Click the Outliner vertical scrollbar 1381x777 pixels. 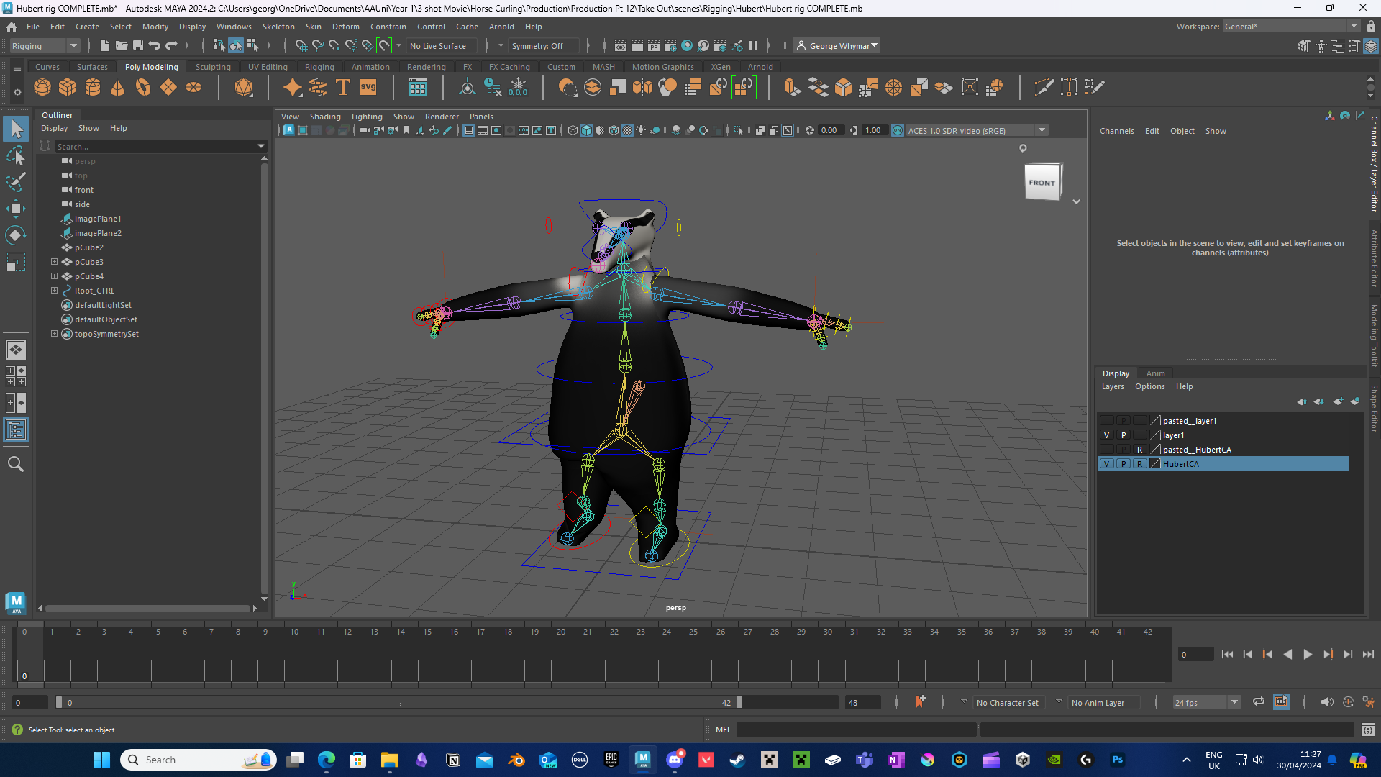tap(264, 378)
